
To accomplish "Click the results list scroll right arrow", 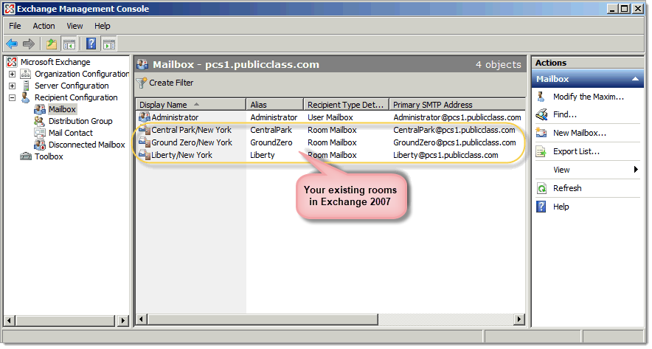I will pyautogui.click(x=519, y=319).
